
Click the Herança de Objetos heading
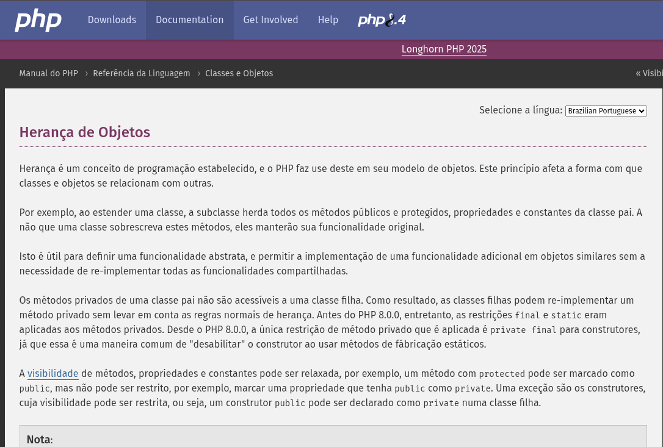click(85, 132)
